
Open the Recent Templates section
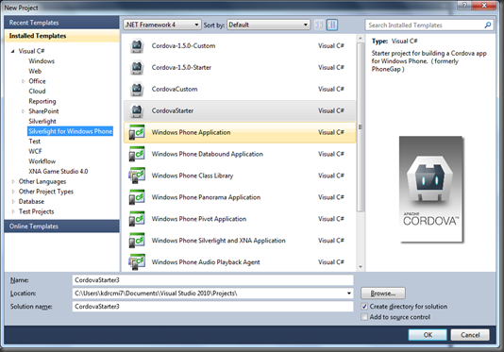[x=61, y=23]
